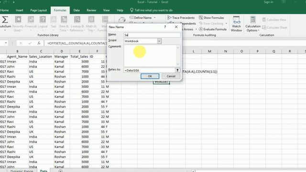
Task: Select the Data sheet tab
Action: click(x=44, y=171)
